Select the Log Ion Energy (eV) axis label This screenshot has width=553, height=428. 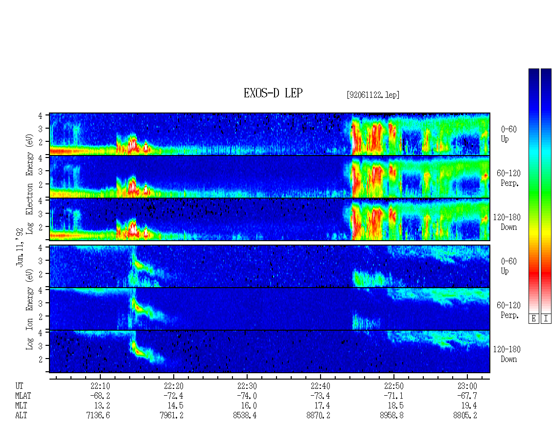click(x=29, y=309)
